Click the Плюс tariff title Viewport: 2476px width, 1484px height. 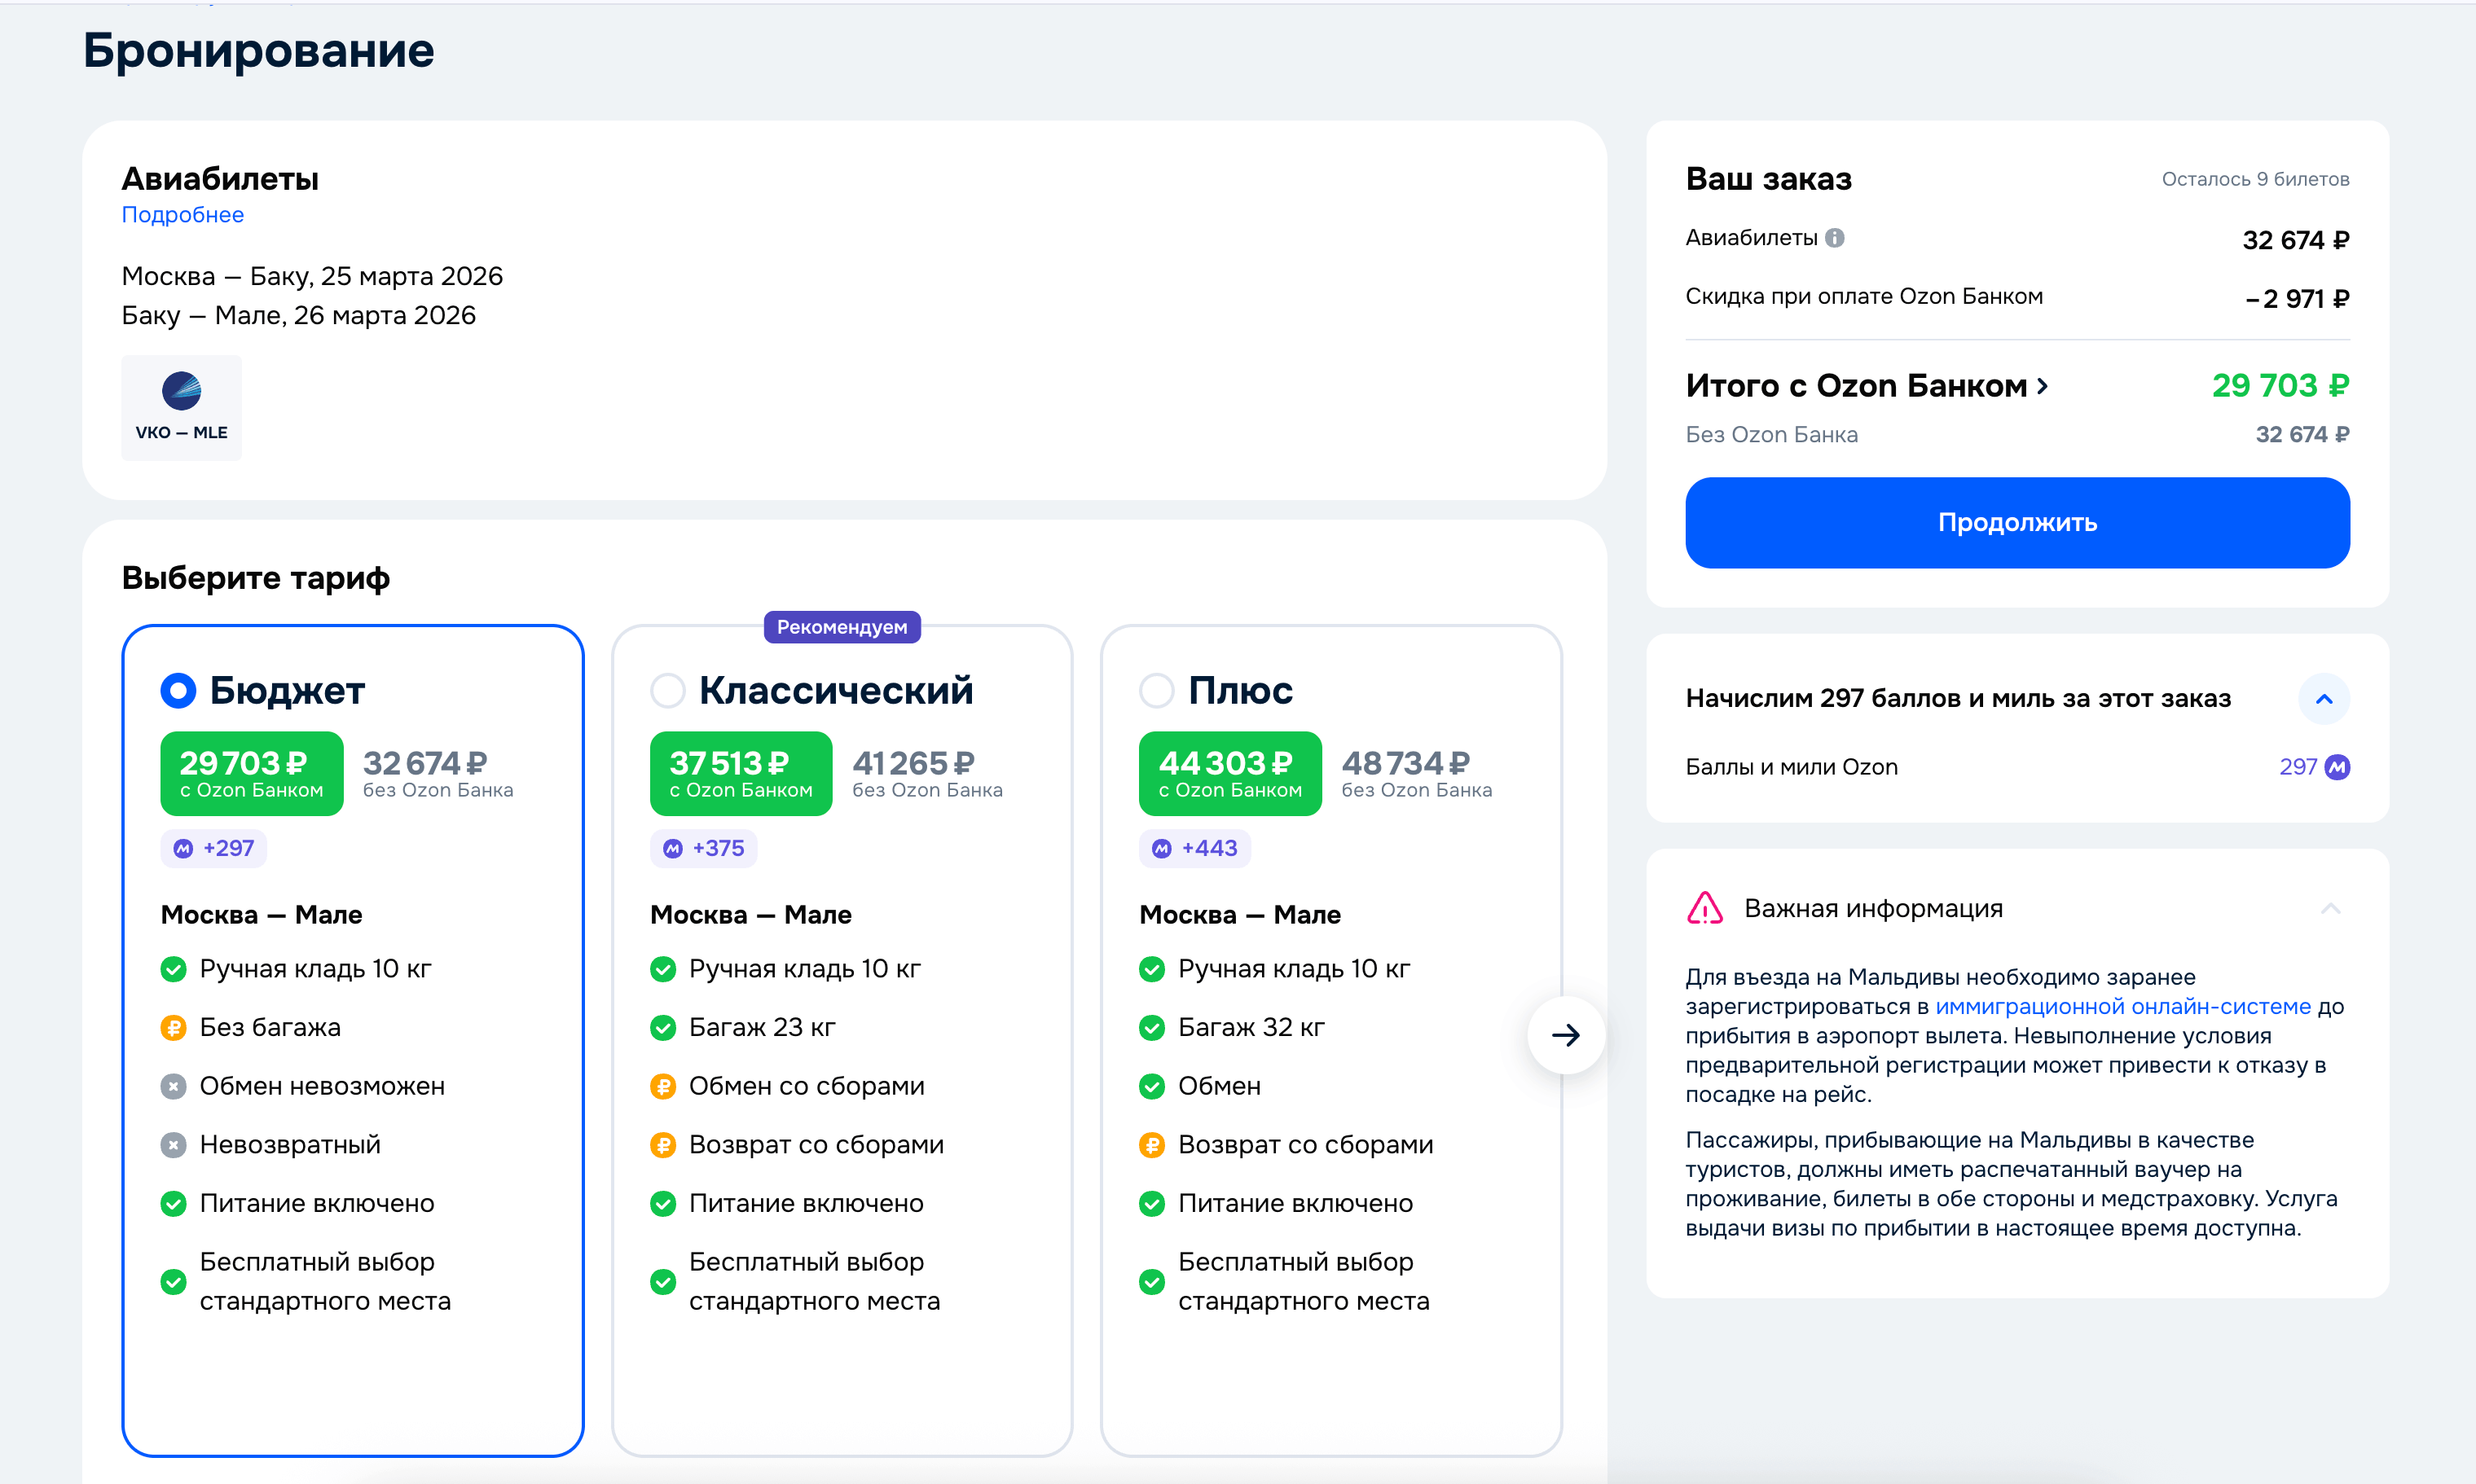(1240, 691)
